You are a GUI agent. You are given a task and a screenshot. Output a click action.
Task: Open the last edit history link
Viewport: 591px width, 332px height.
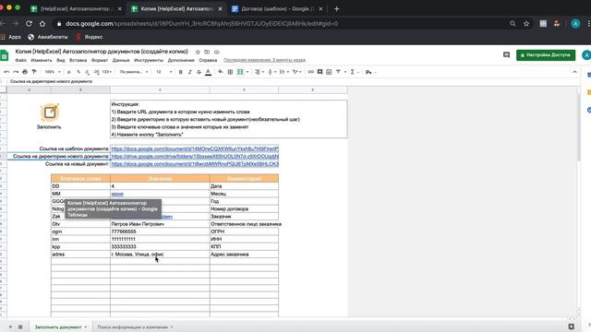265,60
